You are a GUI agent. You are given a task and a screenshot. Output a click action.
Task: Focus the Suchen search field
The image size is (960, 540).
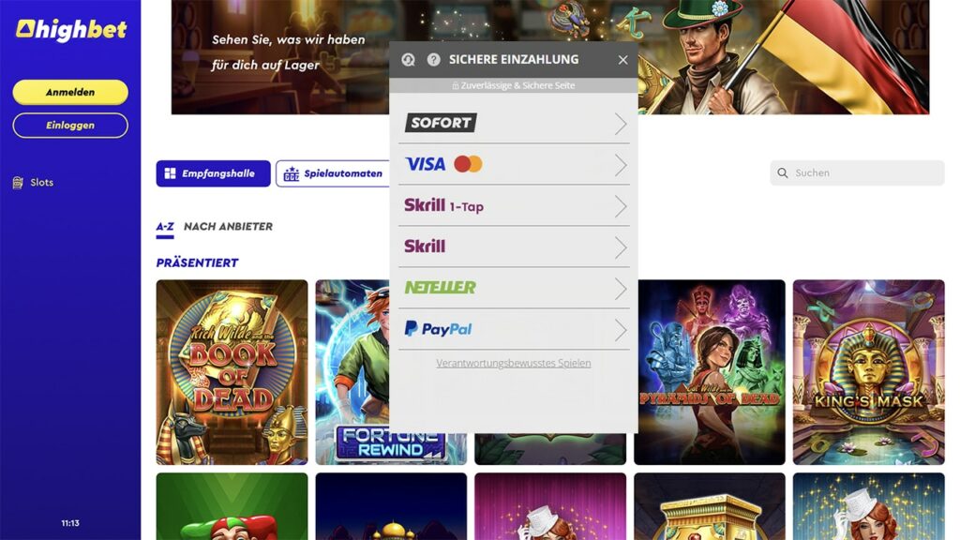(857, 172)
